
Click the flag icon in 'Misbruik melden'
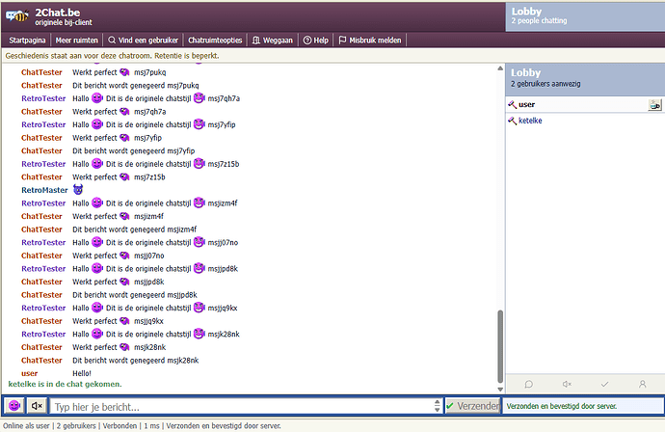pos(342,40)
